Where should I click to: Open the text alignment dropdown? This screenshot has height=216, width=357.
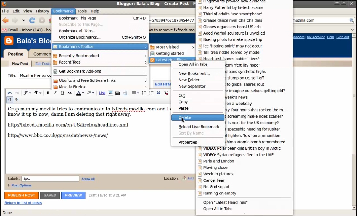point(135,93)
